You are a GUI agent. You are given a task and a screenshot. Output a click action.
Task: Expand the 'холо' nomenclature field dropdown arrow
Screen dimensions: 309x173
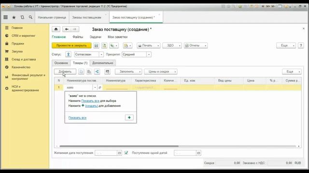coord(95,87)
